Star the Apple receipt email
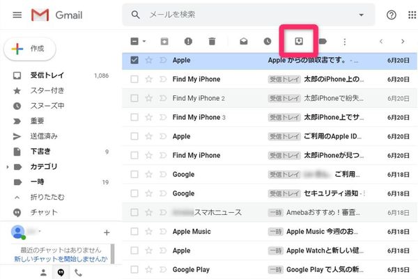The width and height of the screenshot is (418, 279). click(x=149, y=60)
